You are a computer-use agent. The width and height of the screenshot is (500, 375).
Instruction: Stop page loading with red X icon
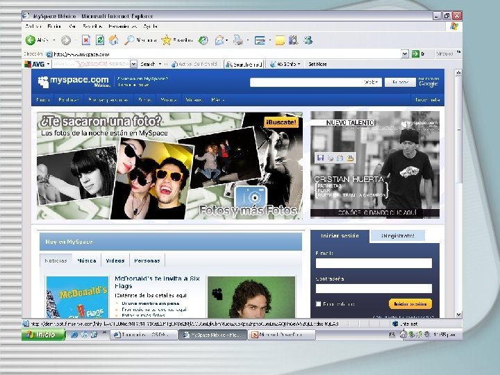pos(86,40)
